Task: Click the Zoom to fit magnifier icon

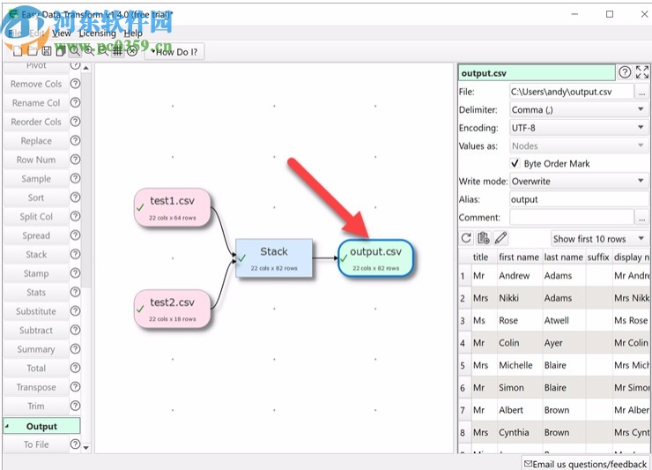Action: tap(74, 51)
